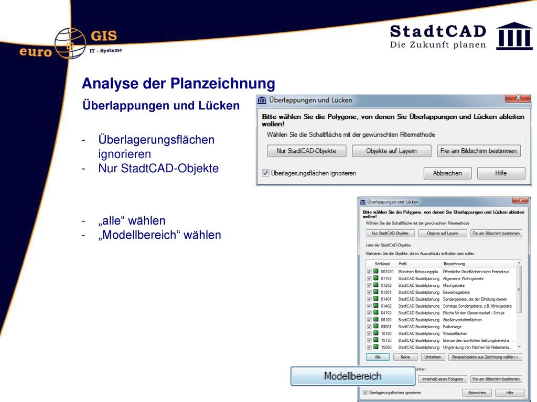Sort the list by the Schlüssel column
Screen dimensions: 537x402
(x=382, y=264)
